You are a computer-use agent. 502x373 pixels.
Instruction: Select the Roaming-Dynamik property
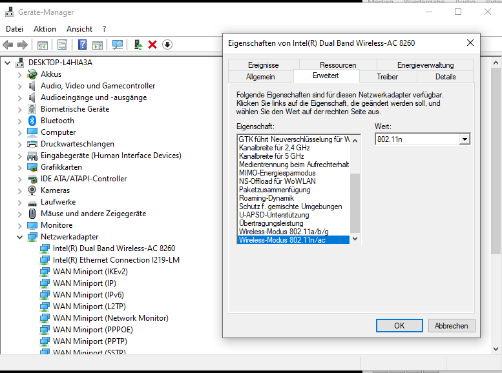coord(266,198)
